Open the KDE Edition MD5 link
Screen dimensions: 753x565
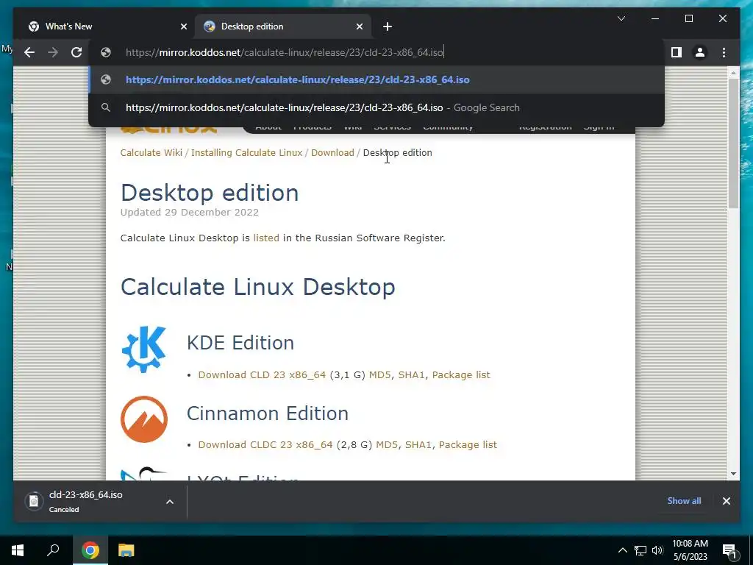pyautogui.click(x=380, y=374)
